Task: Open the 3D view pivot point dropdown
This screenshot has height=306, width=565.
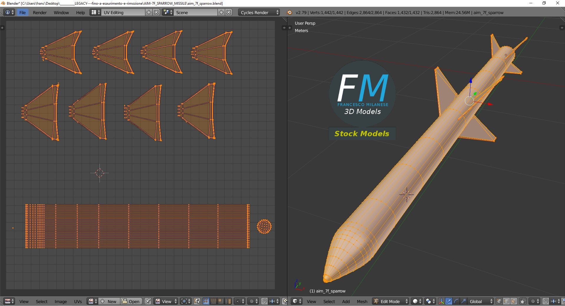Action: tap(430, 301)
